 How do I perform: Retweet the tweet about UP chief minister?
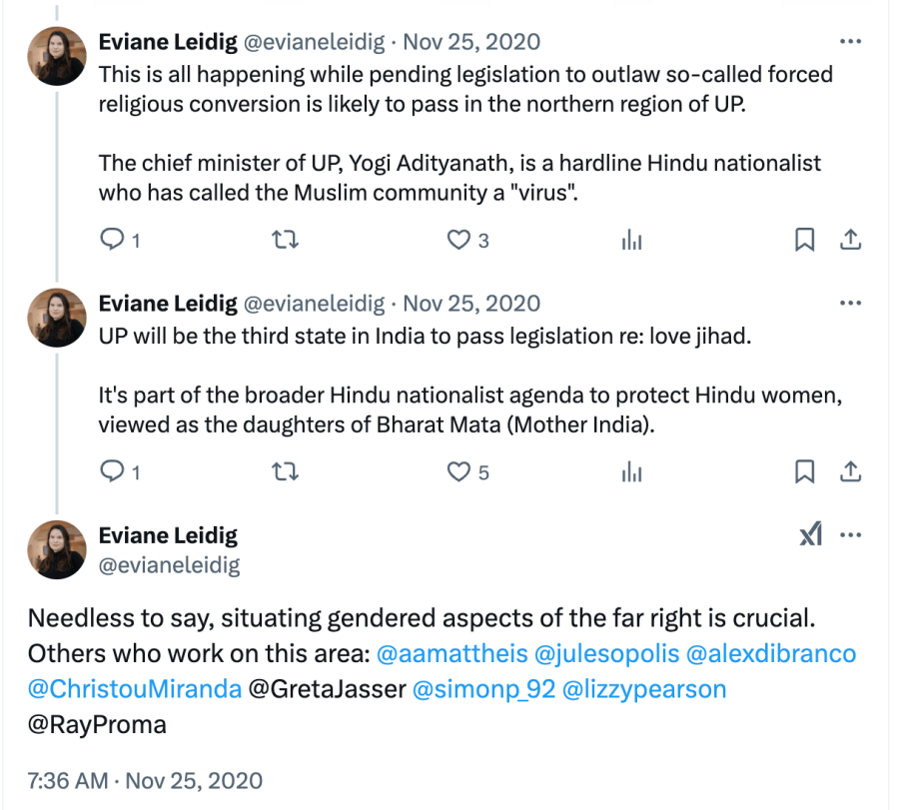[x=286, y=240]
